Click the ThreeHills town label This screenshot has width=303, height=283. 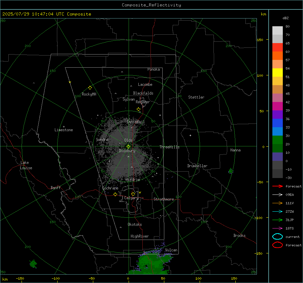tap(169, 147)
